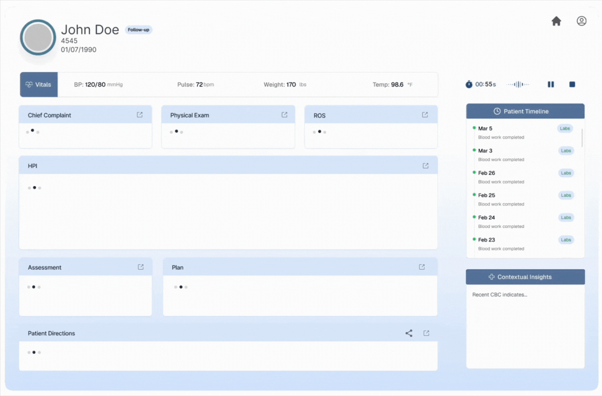Click John Doe's profile avatar
The image size is (602, 396).
(38, 37)
